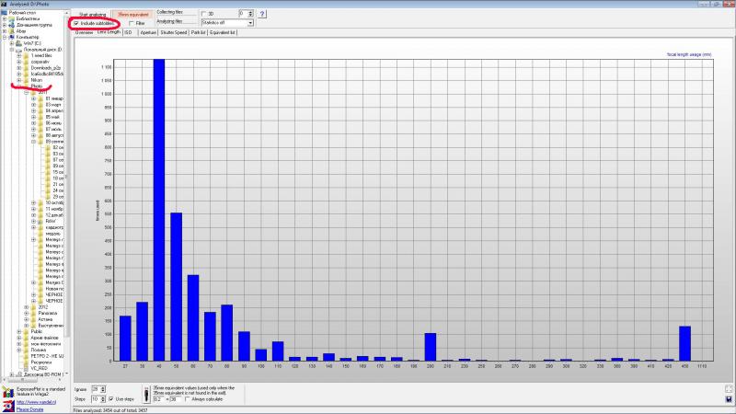
Task: Expand the Nikon folder node
Action: click(x=19, y=80)
